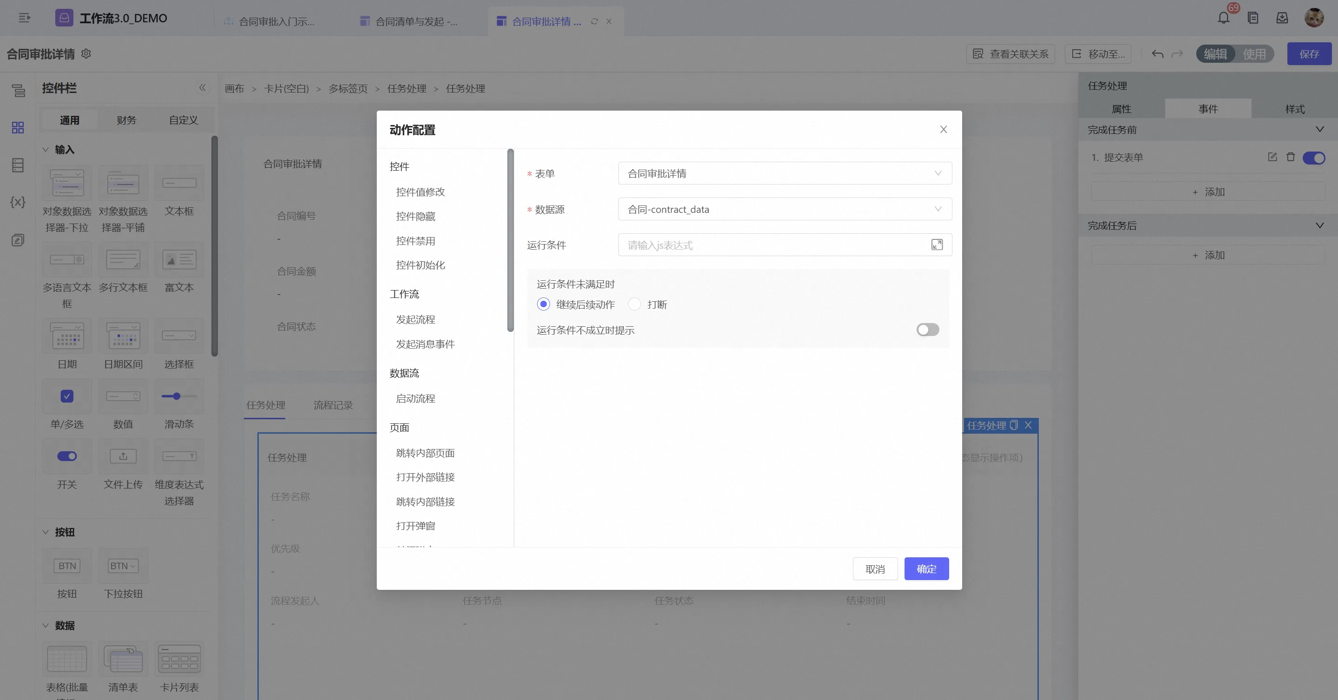Expand the js expression editor icon
The width and height of the screenshot is (1338, 700).
point(937,245)
